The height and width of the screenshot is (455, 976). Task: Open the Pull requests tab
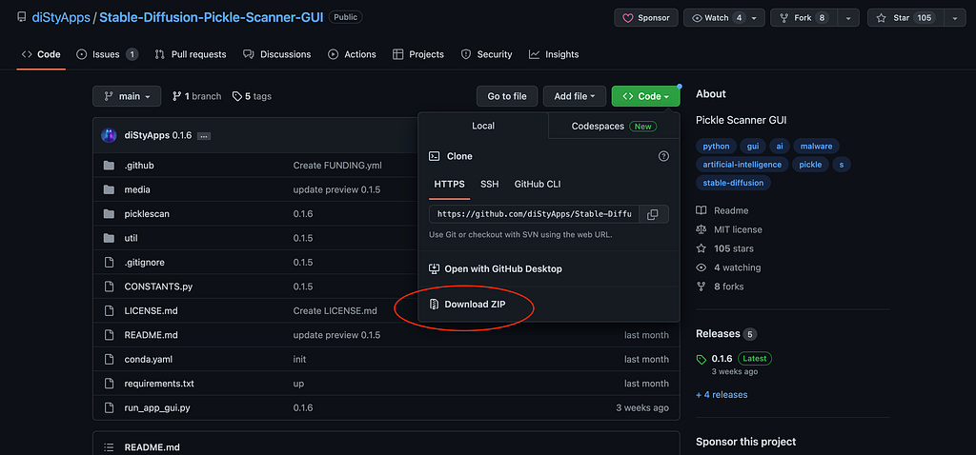point(191,54)
